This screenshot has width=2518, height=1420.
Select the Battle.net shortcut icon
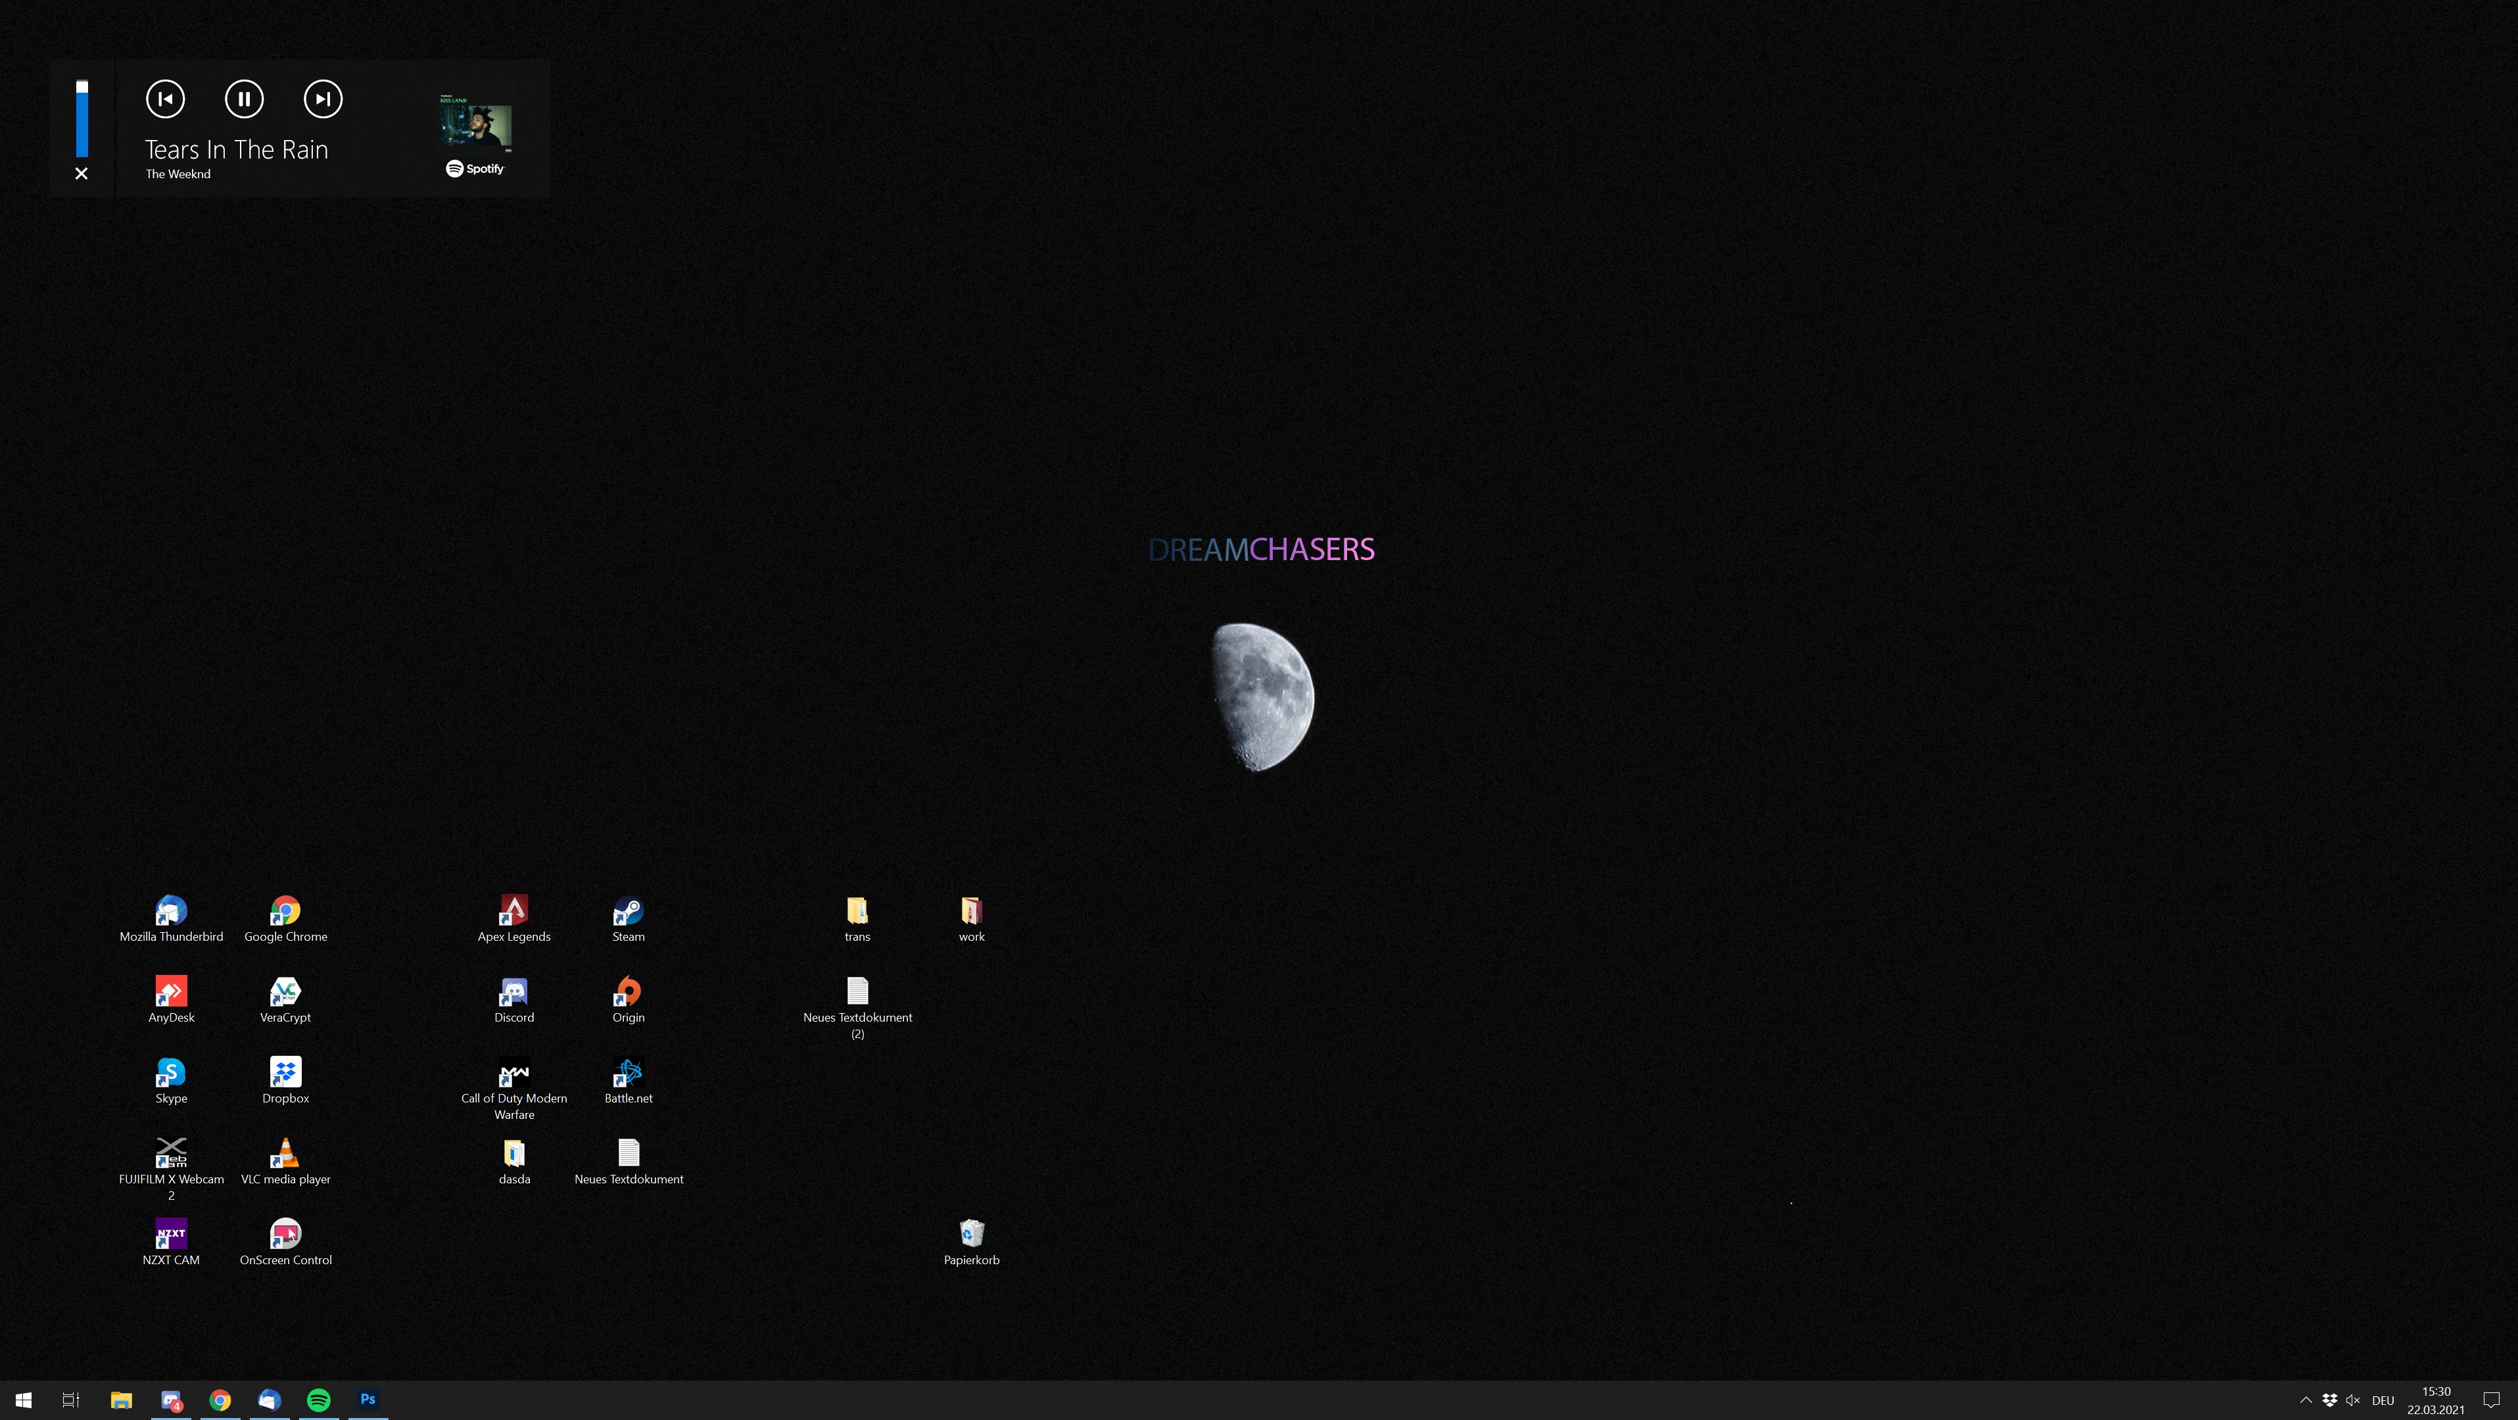coord(628,1073)
